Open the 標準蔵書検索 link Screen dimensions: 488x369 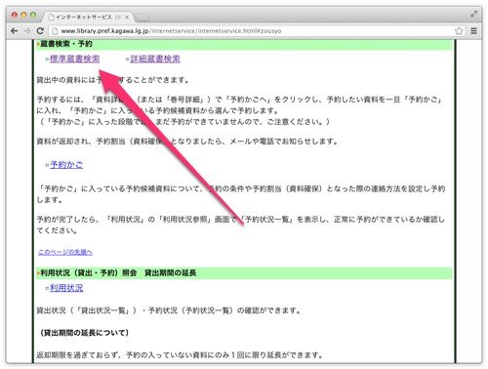click(x=74, y=59)
